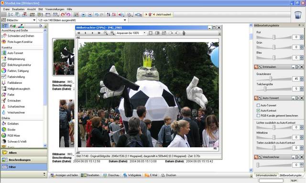This screenshot has height=183, width=306.
Task: Toggle Auto-Tonwert panel active icon
Action: click(256, 98)
